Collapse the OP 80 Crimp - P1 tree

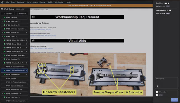(x=3, y=36)
